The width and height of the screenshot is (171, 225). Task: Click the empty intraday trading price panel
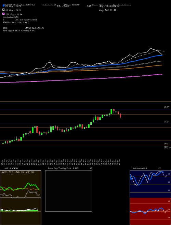[x=68, y=191]
